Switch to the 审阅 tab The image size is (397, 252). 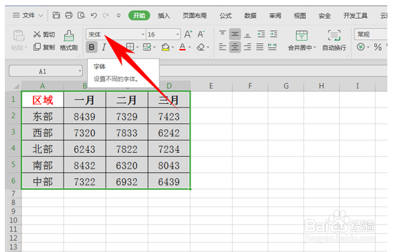pyautogui.click(x=275, y=16)
